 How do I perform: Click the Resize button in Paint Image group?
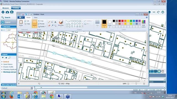click(41, 24)
